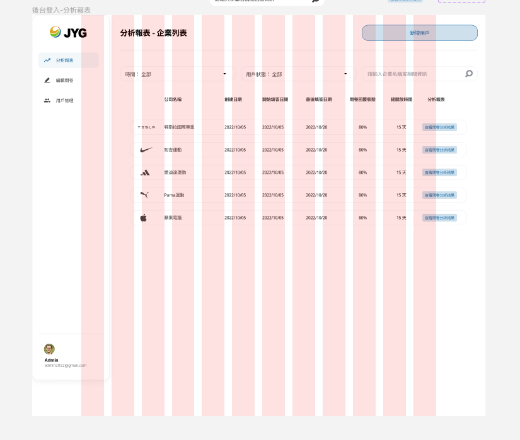Click the Tesla company logo

(x=146, y=127)
